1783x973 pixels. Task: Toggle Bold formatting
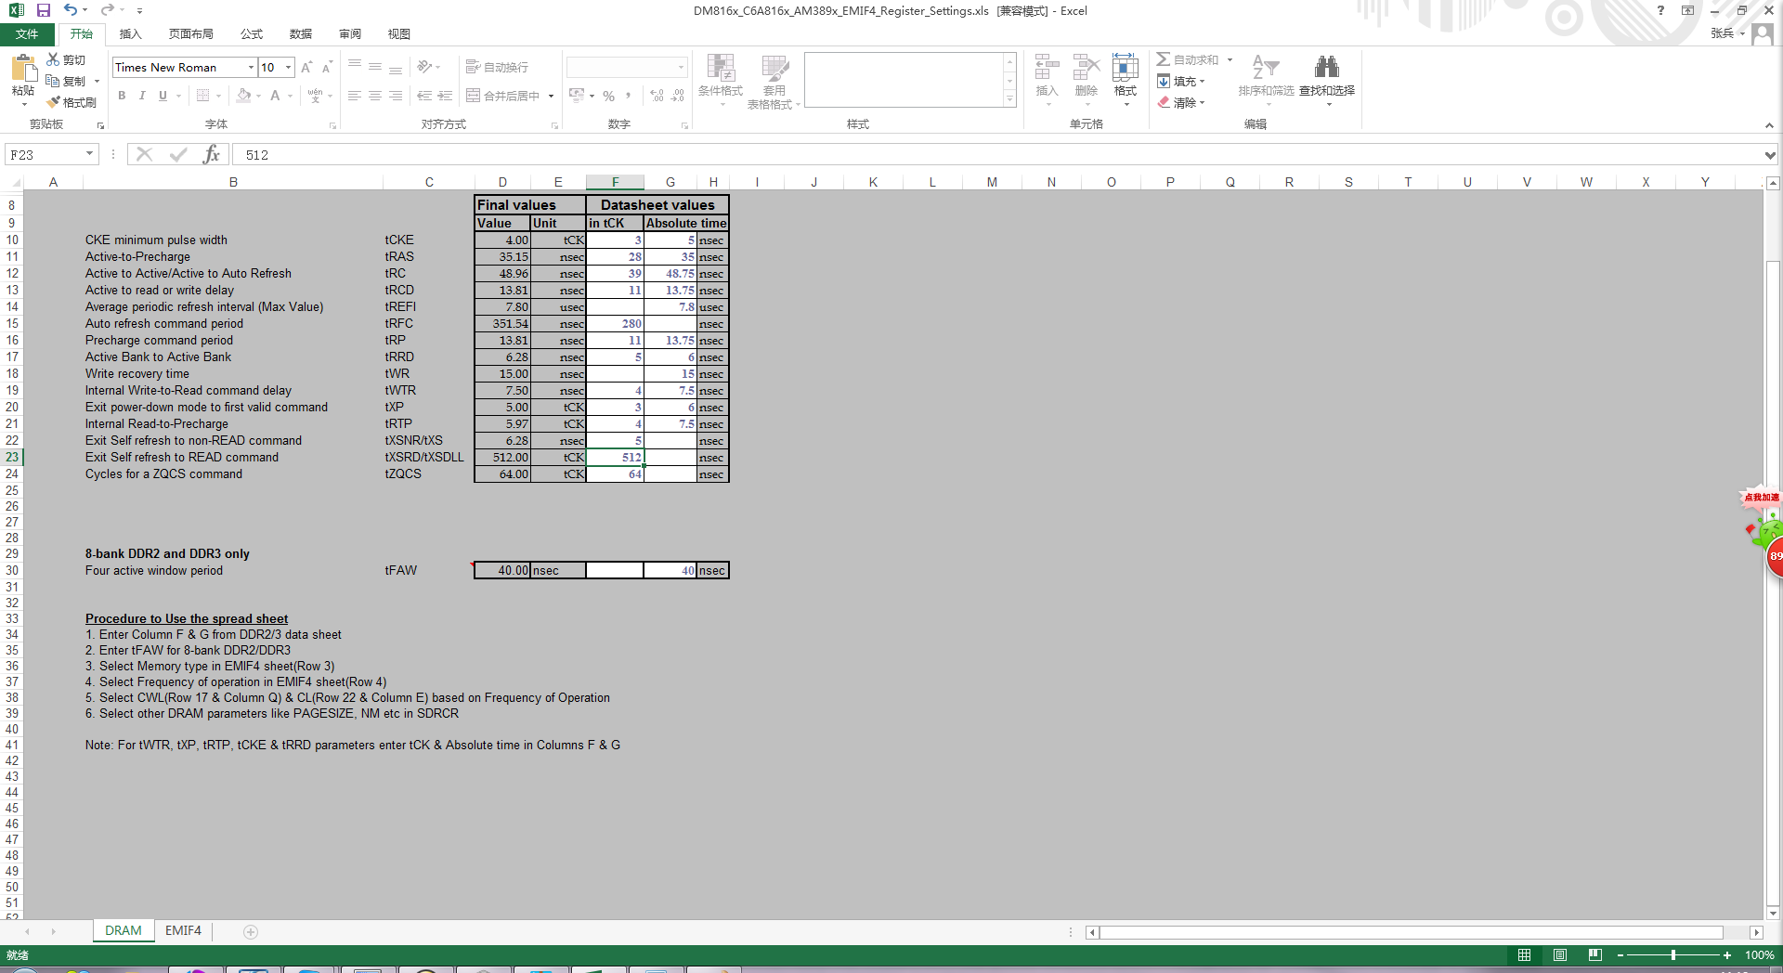pyautogui.click(x=122, y=96)
